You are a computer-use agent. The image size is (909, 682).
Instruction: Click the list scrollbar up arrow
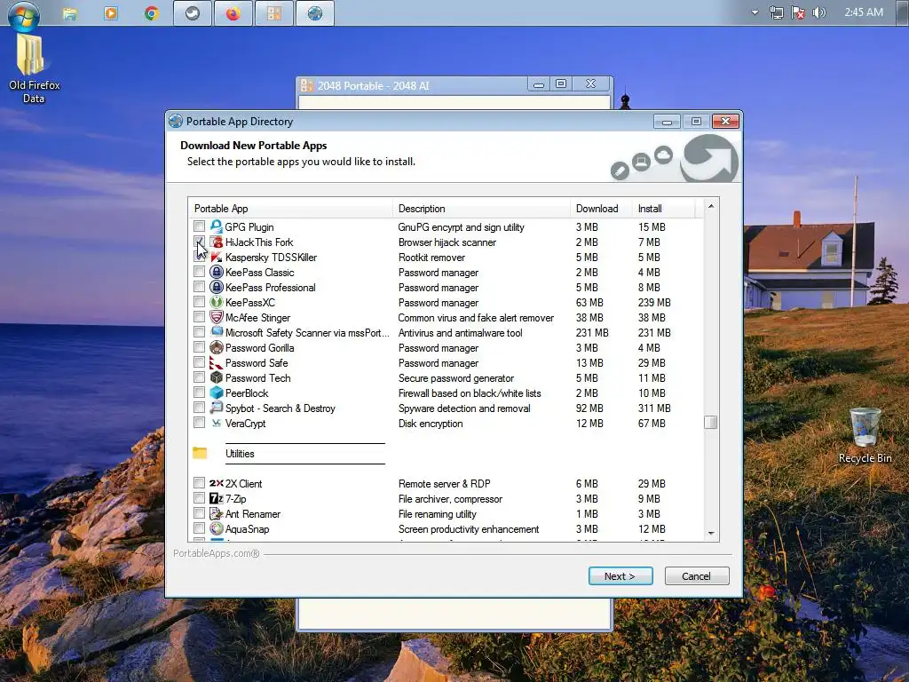[x=711, y=206]
